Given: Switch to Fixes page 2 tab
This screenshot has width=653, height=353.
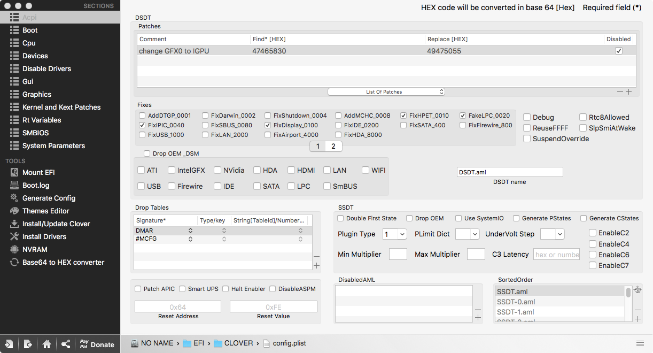Looking at the screenshot, I should point(333,146).
